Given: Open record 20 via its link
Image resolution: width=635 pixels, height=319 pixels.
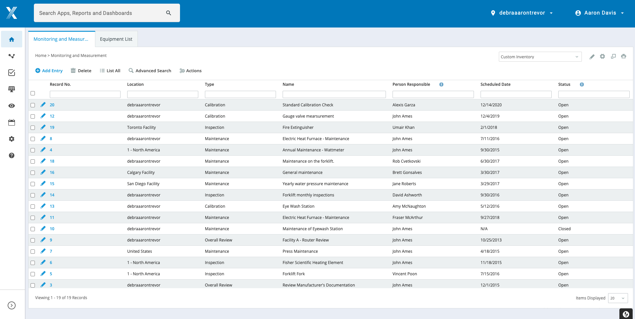Looking at the screenshot, I should coord(52,105).
